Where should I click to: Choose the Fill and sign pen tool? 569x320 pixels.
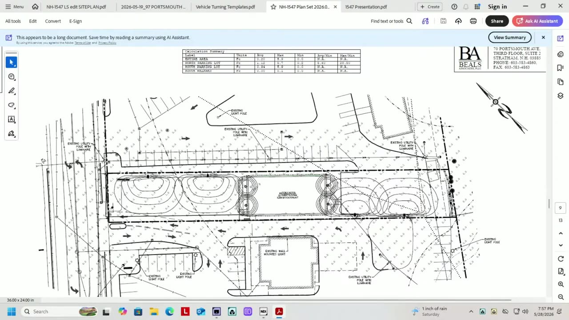[12, 134]
